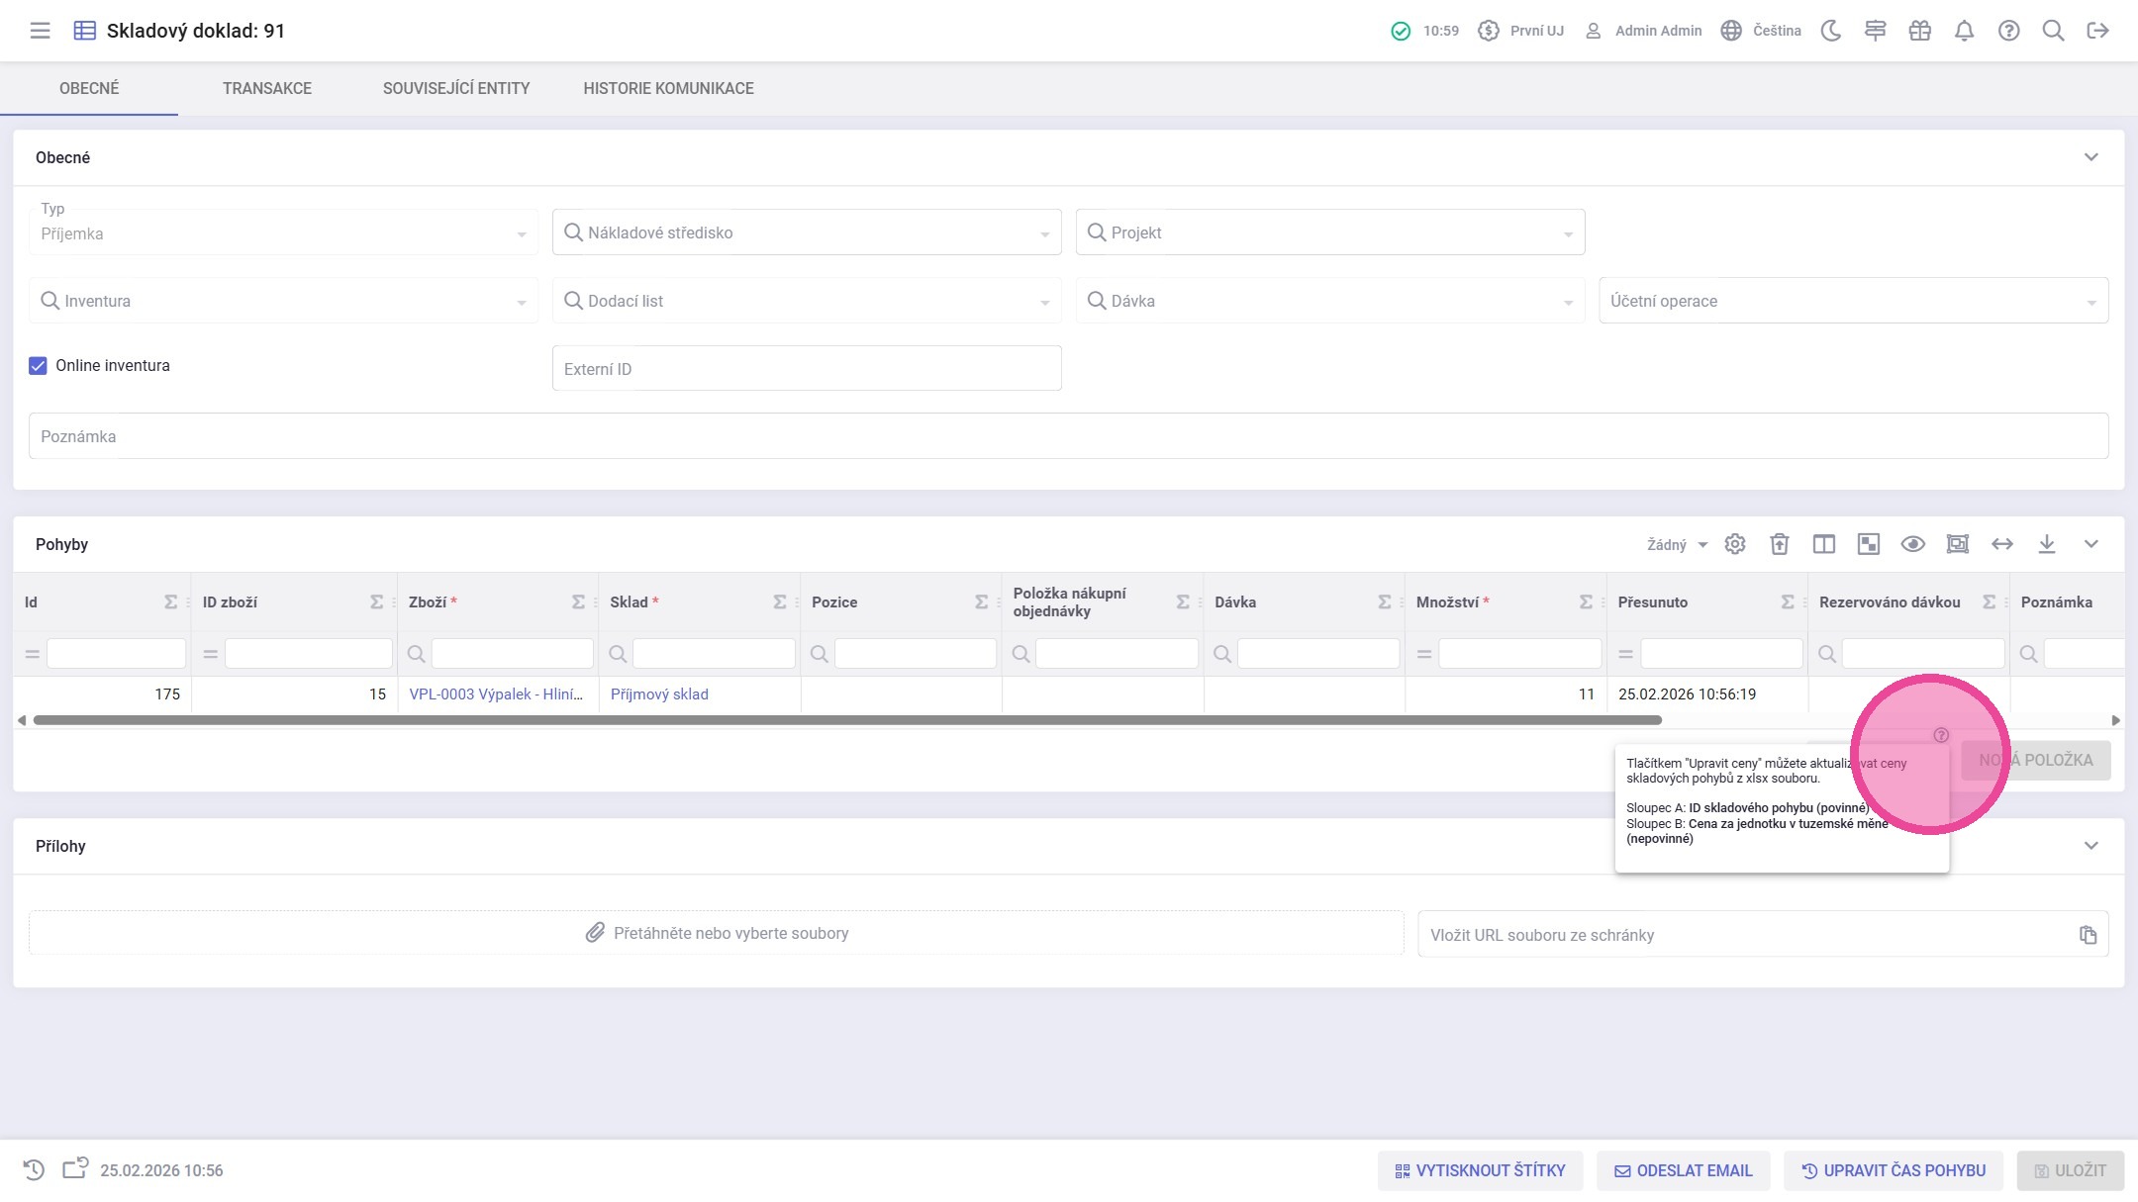
Task: Click the UPRAVIT ČAS POHYBU button
Action: (1893, 1170)
